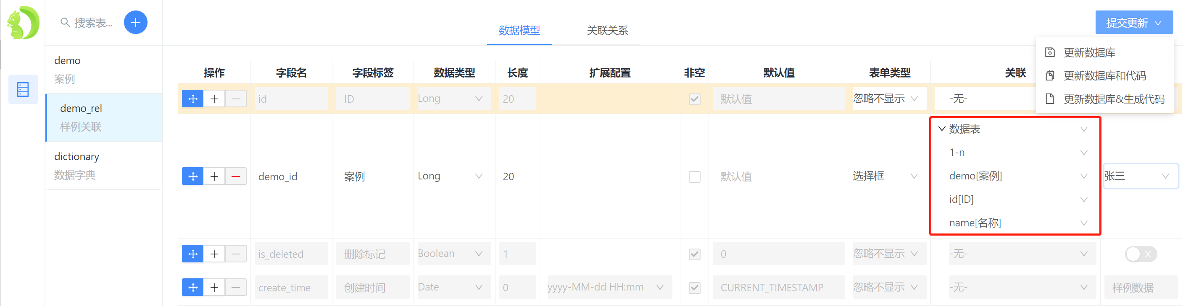Screen dimensions: 1183x306
Task: Click the 样例数据 field in create_time row
Action: (x=1141, y=287)
